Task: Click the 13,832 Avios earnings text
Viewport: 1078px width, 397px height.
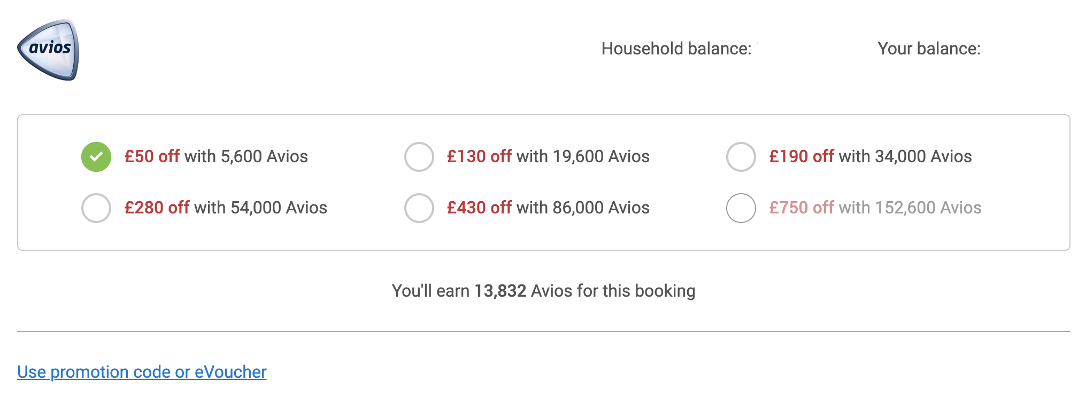Action: coord(502,291)
